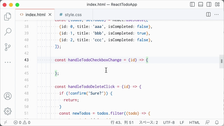Split the editor to the right
The height and width of the screenshot is (126, 224).
point(208,14)
